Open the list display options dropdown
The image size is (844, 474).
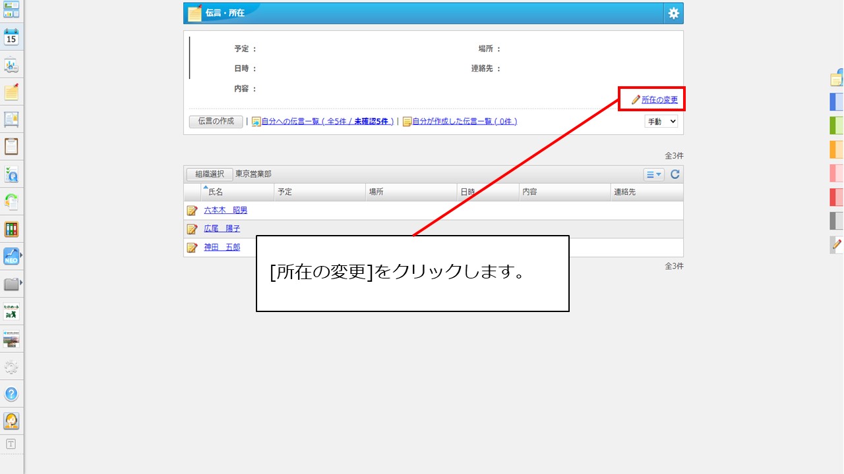click(x=653, y=174)
